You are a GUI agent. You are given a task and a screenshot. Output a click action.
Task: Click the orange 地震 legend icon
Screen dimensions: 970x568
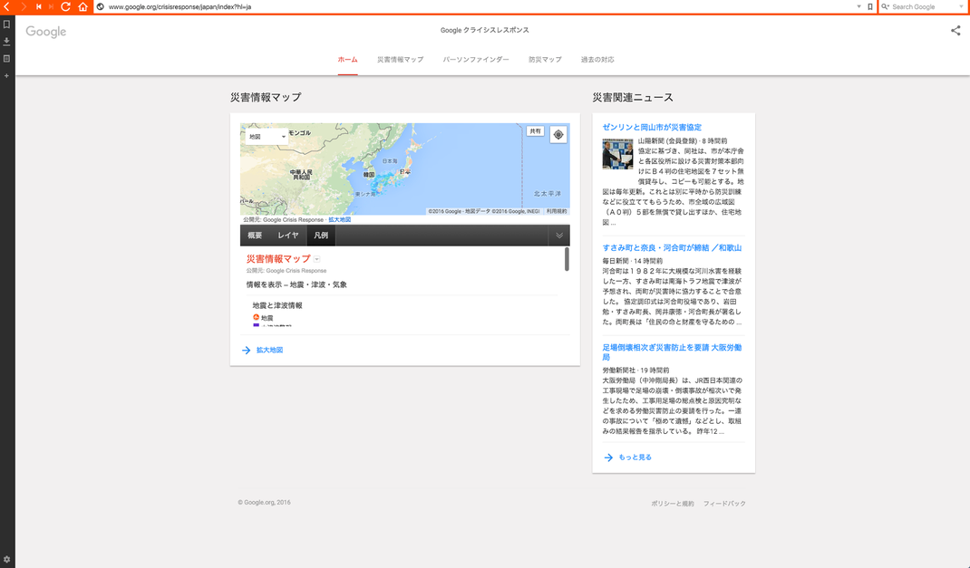257,317
